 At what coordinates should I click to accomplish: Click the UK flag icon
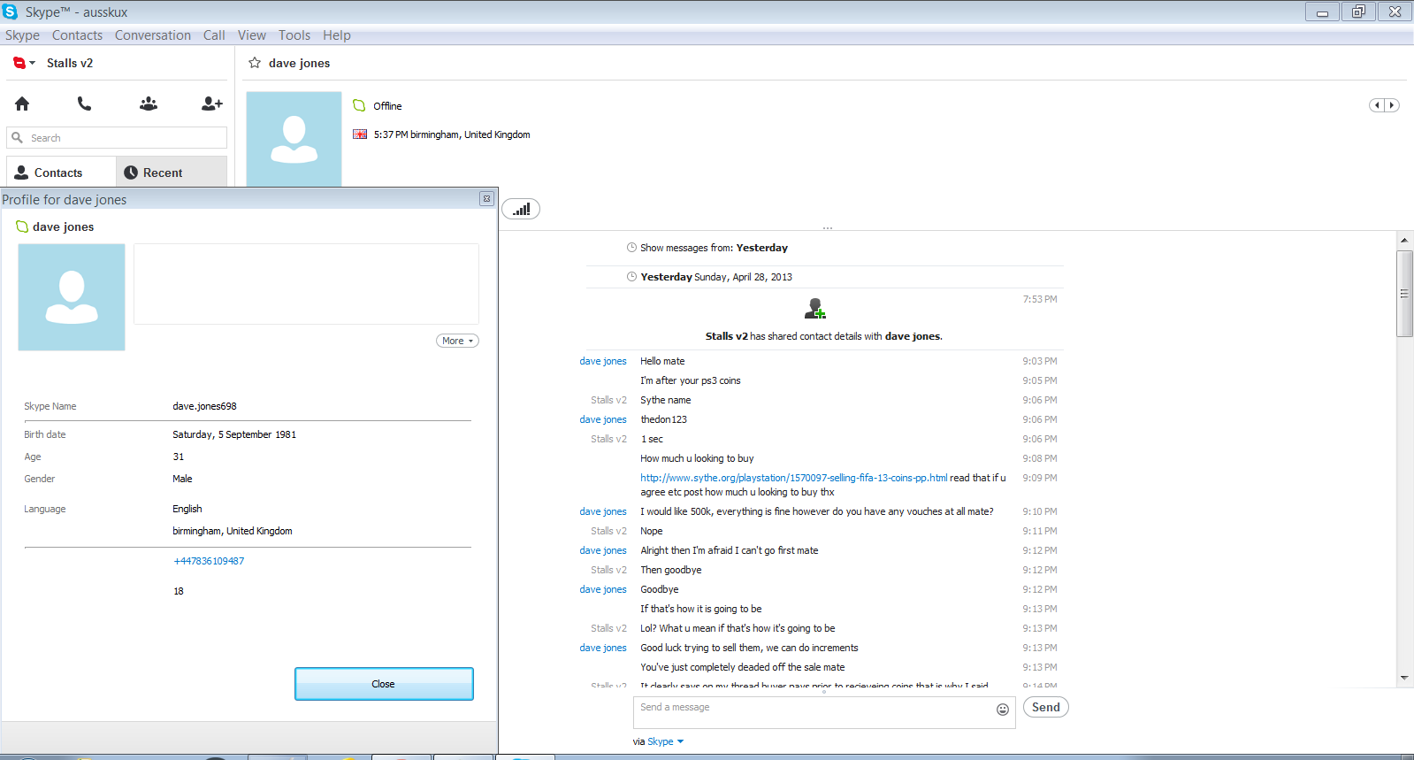click(360, 134)
